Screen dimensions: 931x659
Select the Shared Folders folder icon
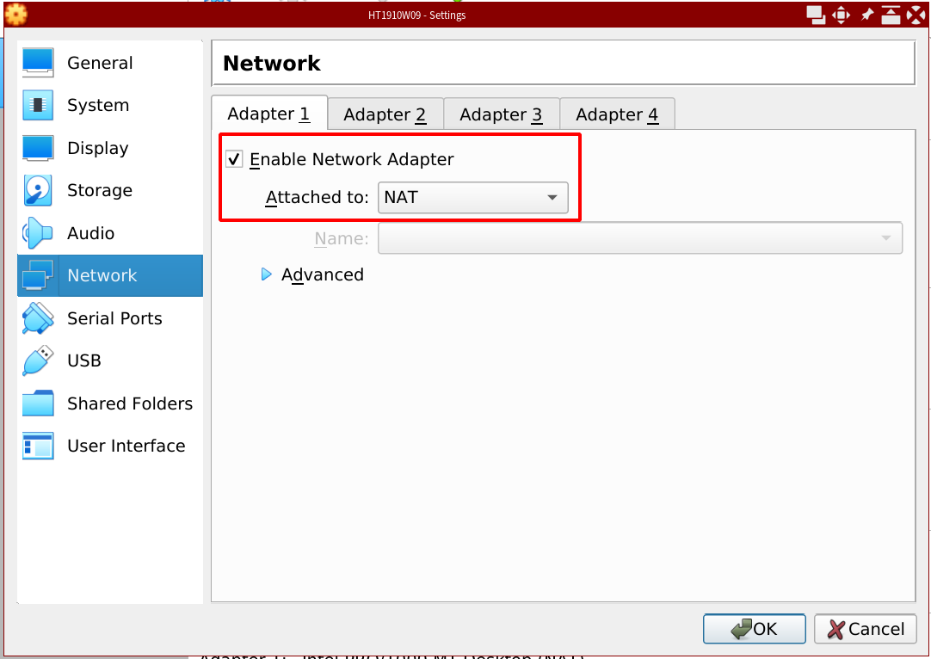tap(38, 403)
